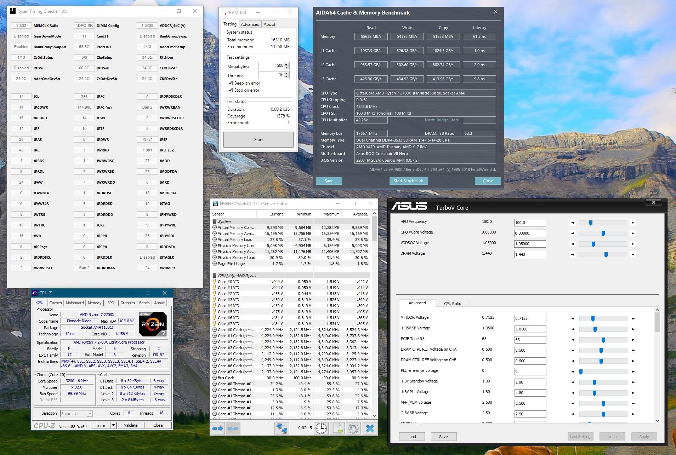Open Selection Socket #1 dropdown in CPU-Z
Image resolution: width=676 pixels, height=455 pixels.
point(90,413)
